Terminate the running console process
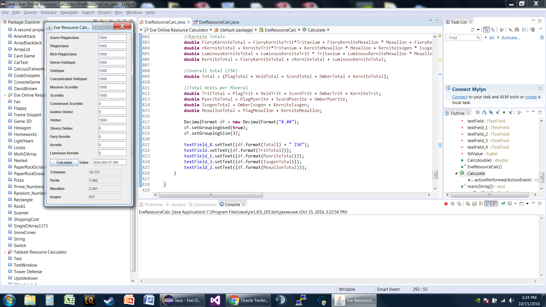Viewport: 546px width, 307px height. click(x=446, y=204)
